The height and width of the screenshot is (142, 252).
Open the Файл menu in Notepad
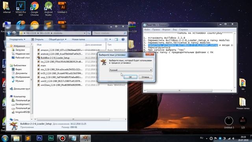147,30
